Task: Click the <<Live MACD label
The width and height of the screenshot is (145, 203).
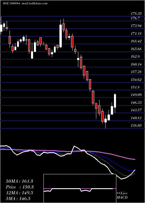Action: click(122, 195)
